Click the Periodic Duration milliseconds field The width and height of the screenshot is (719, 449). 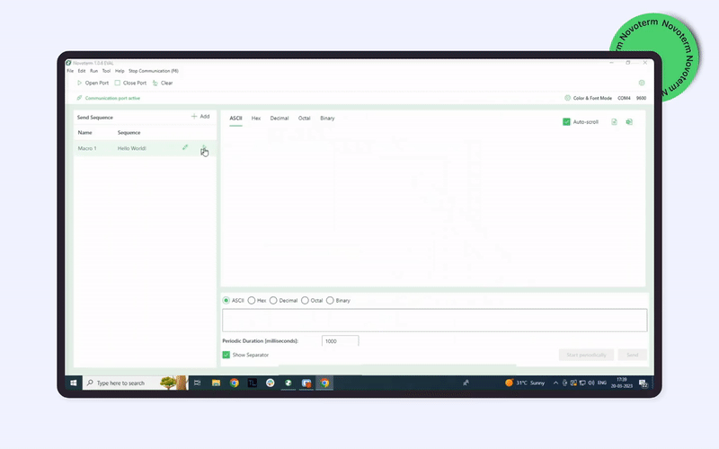coord(340,341)
